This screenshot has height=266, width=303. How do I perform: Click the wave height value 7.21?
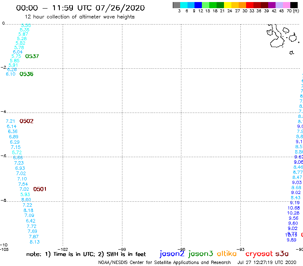[x=10, y=121]
